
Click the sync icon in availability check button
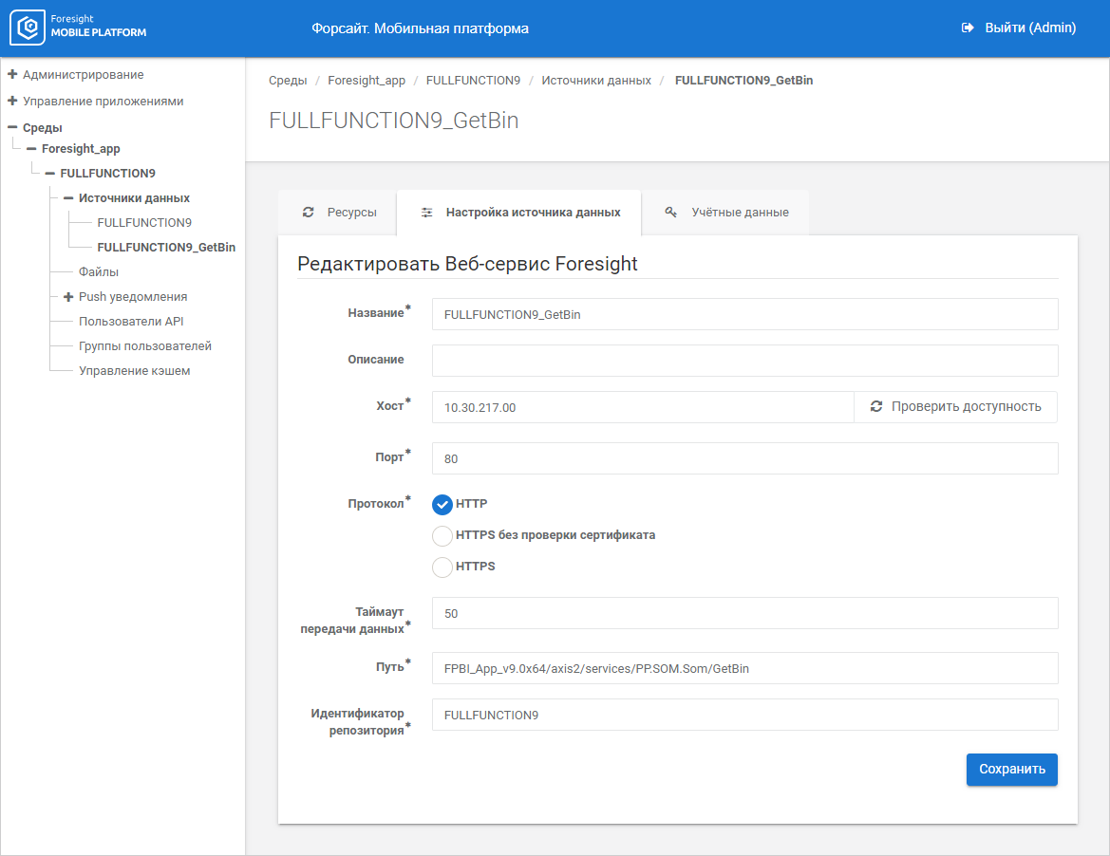click(x=876, y=406)
